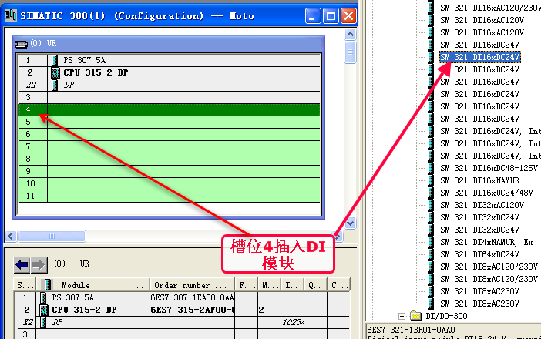The height and width of the screenshot is (339, 541).
Task: Select SM 321 DI16xAC120/230V at list top
Action: pyautogui.click(x=490, y=8)
